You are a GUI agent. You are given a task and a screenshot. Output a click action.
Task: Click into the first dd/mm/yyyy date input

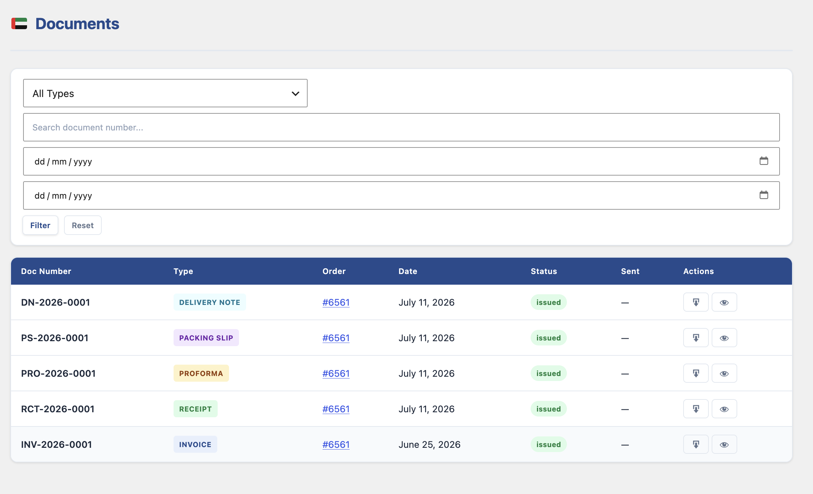[401, 161]
